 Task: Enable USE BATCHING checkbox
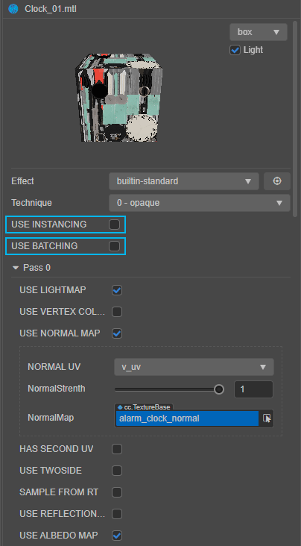pos(114,246)
